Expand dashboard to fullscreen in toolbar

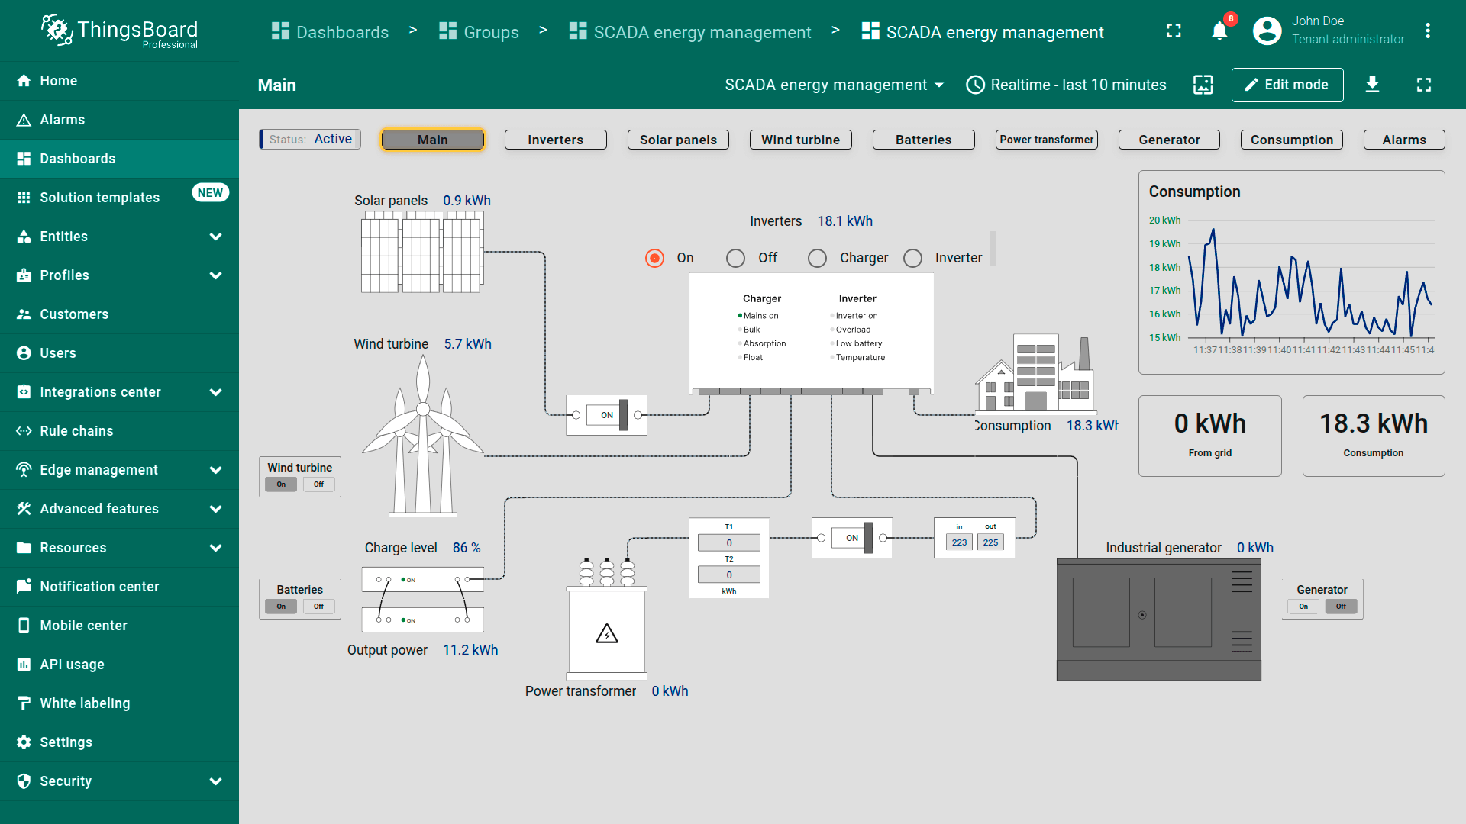[1423, 85]
